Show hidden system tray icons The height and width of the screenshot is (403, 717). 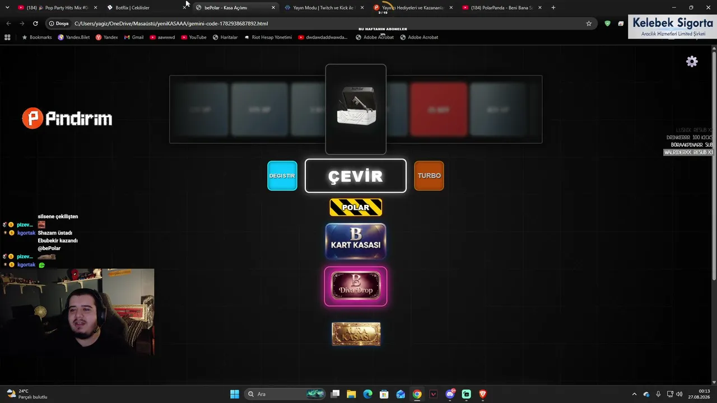tap(634, 394)
